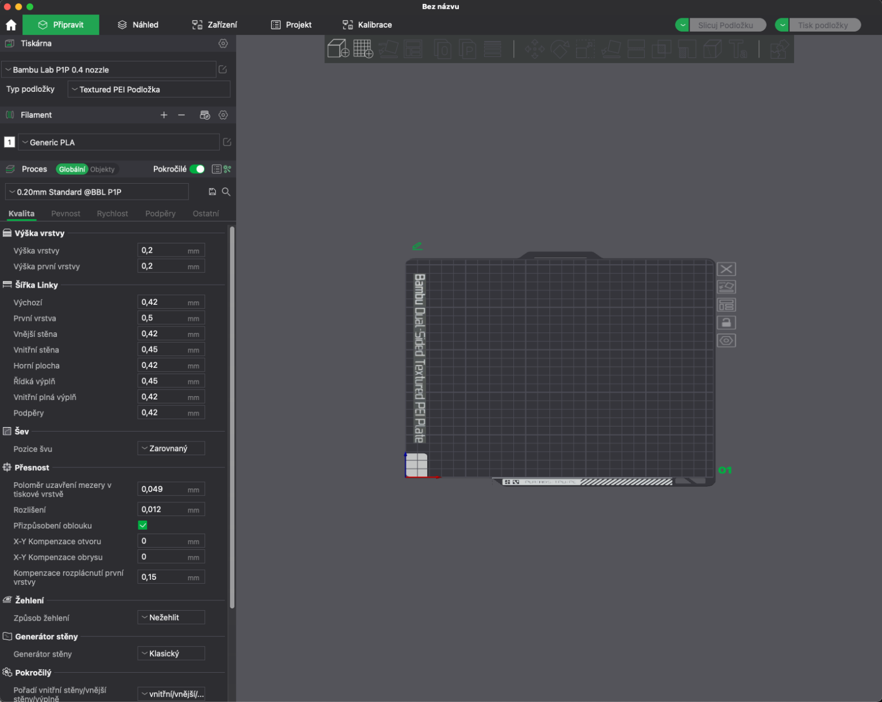Switch to the Náhled tab
The width and height of the screenshot is (882, 702).
click(x=138, y=25)
